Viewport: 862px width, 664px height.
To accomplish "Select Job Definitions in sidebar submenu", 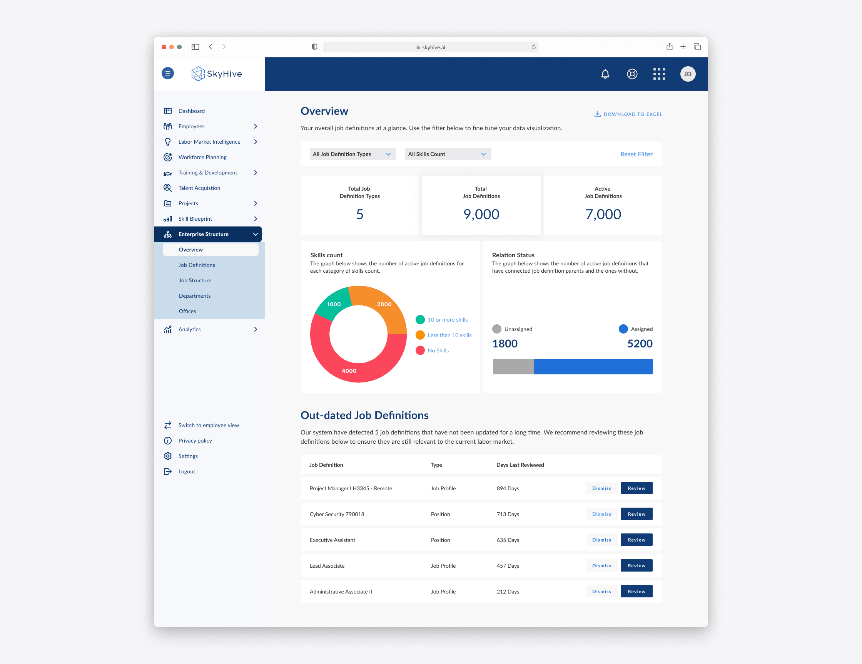I will tap(197, 265).
